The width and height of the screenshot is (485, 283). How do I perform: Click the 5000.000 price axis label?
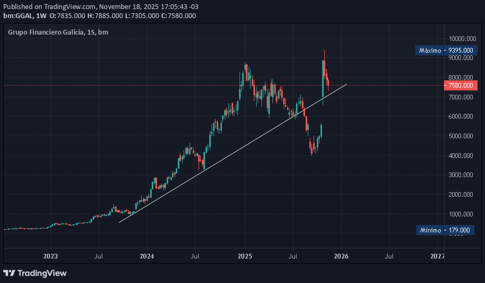462,136
